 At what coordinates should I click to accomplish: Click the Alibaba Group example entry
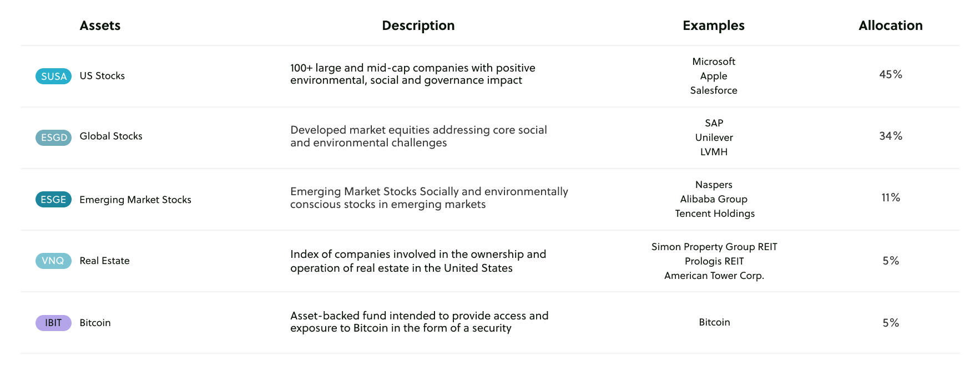(714, 199)
